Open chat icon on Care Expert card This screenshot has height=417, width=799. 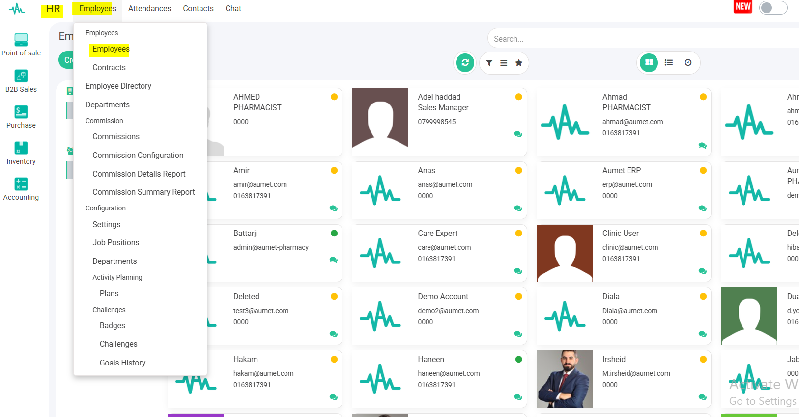coord(518,271)
